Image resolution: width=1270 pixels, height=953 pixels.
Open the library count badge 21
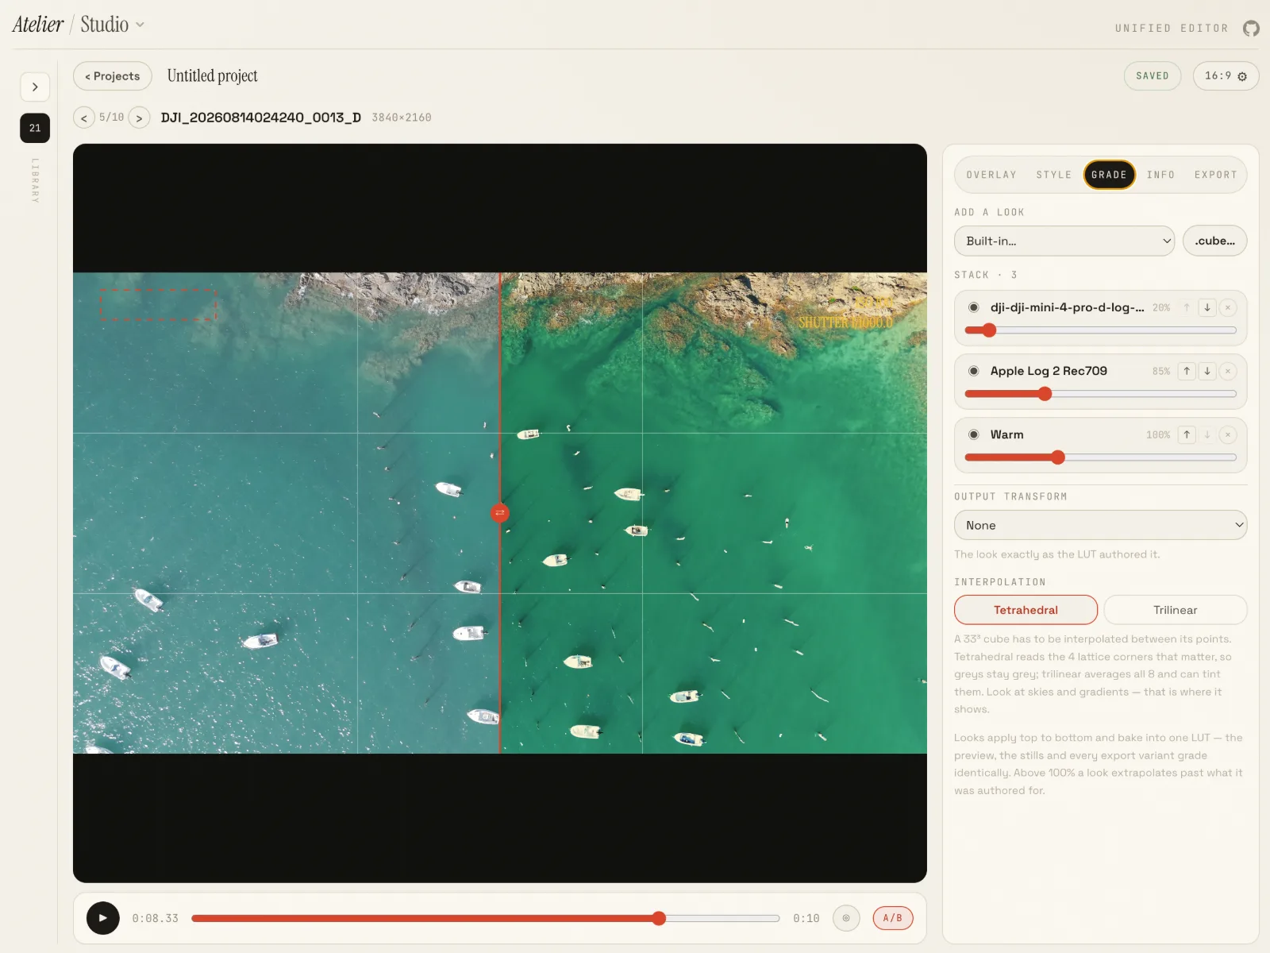pyautogui.click(x=35, y=128)
